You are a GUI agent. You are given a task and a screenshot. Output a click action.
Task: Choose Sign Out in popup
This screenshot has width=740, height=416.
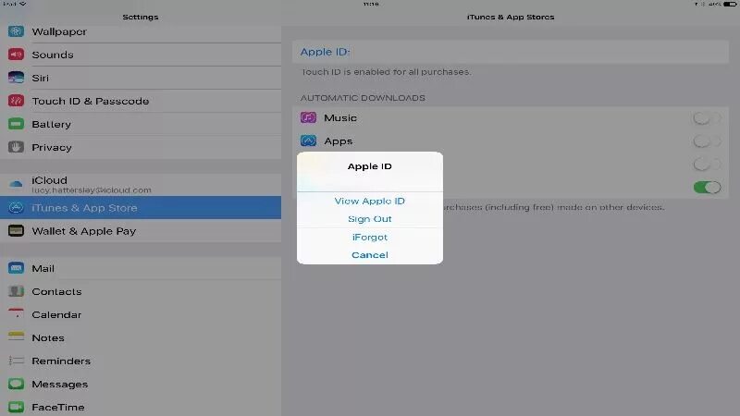[x=369, y=219]
